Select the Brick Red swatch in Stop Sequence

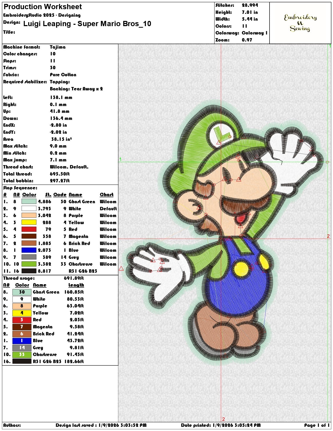click(29, 243)
